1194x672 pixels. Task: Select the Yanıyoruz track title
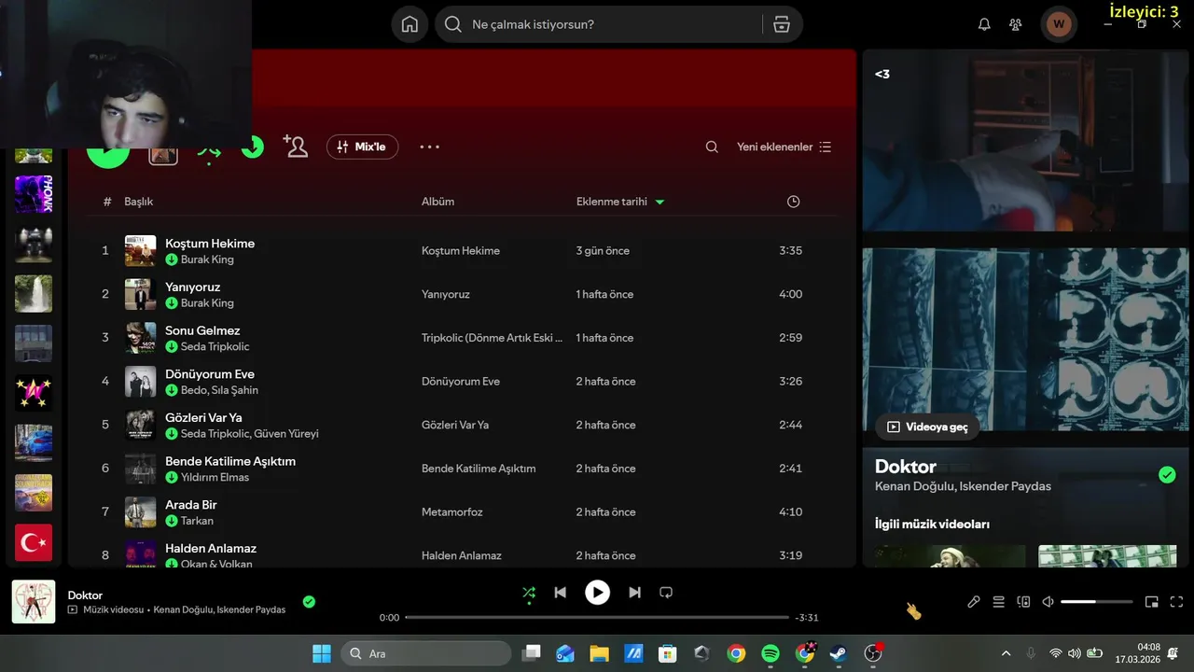click(193, 287)
